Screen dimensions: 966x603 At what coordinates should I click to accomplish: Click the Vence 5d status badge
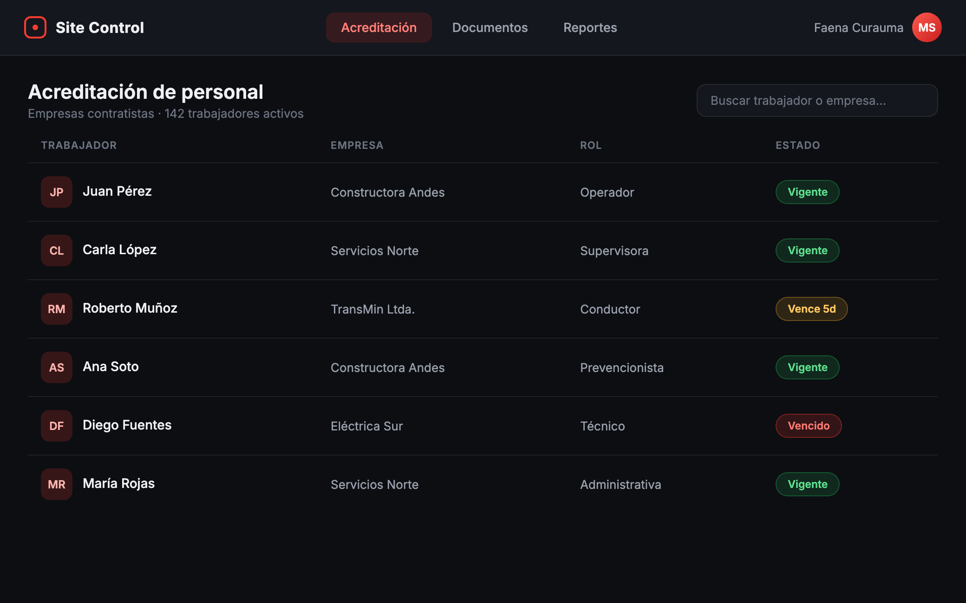[812, 309]
